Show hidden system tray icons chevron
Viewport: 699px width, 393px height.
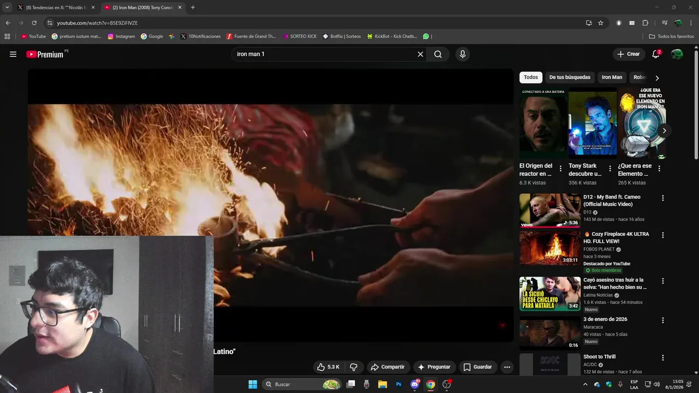point(585,384)
